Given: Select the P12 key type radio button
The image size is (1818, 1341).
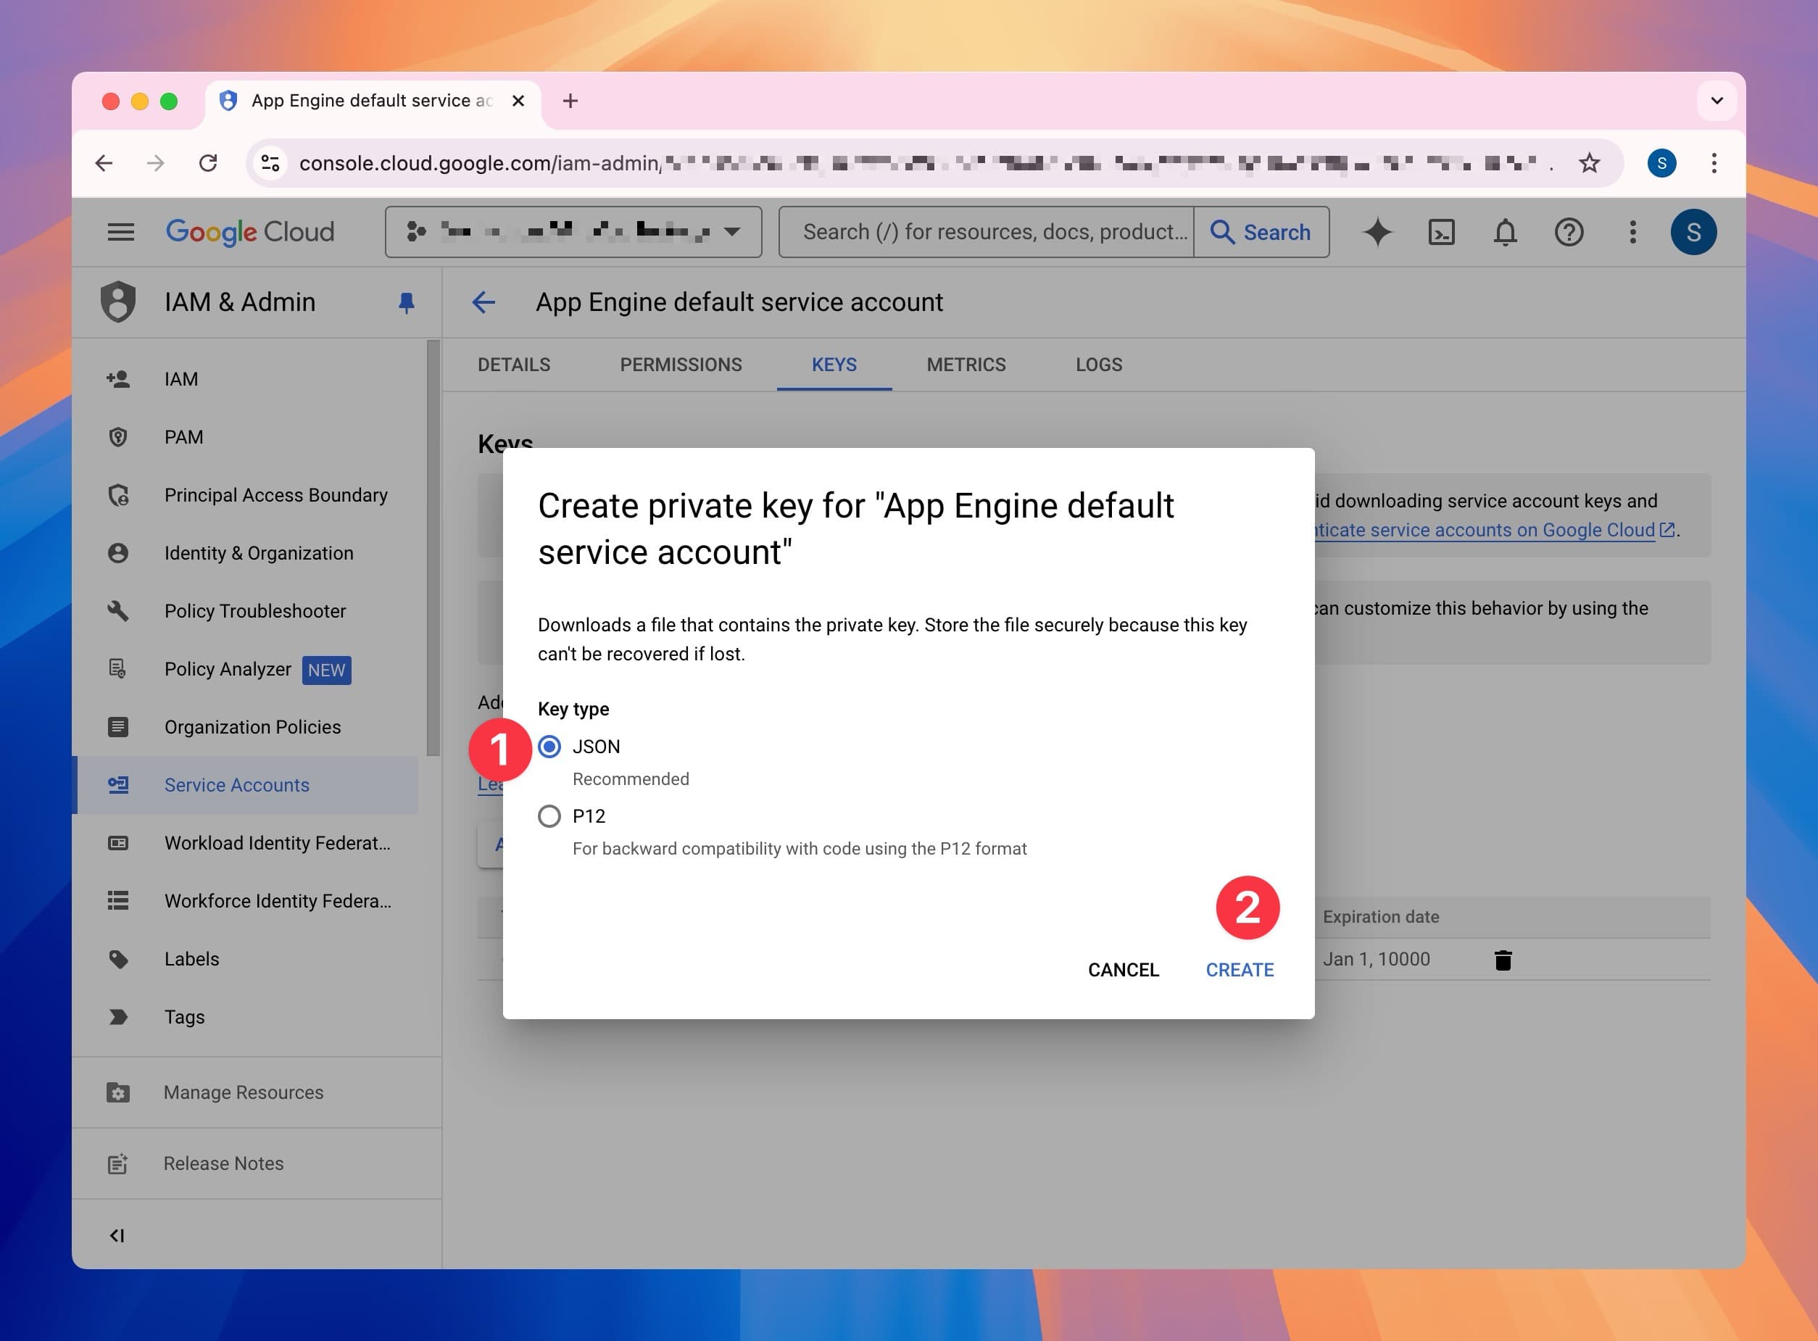Looking at the screenshot, I should click(x=549, y=815).
